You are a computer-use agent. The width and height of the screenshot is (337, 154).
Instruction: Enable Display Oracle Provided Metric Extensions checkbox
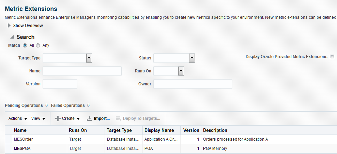332,57
